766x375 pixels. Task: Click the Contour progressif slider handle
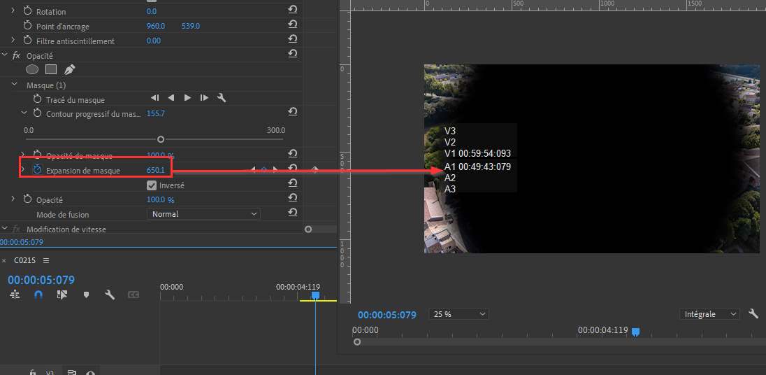[161, 139]
